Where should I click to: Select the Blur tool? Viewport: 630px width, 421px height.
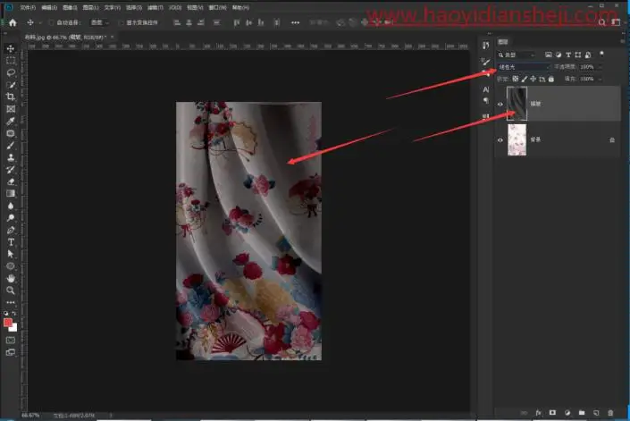(11, 206)
